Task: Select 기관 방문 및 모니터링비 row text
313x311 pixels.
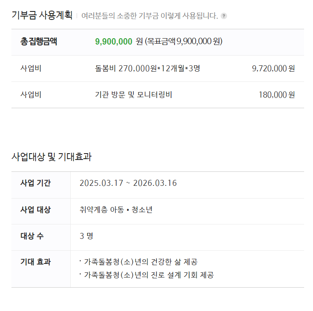Action: [x=133, y=95]
